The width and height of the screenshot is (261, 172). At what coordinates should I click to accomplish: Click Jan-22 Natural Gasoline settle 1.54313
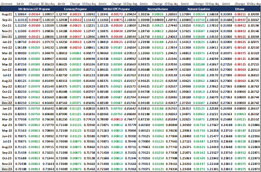click(185, 42)
